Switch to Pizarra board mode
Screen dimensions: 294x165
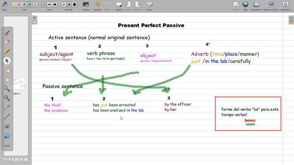[236, 5]
